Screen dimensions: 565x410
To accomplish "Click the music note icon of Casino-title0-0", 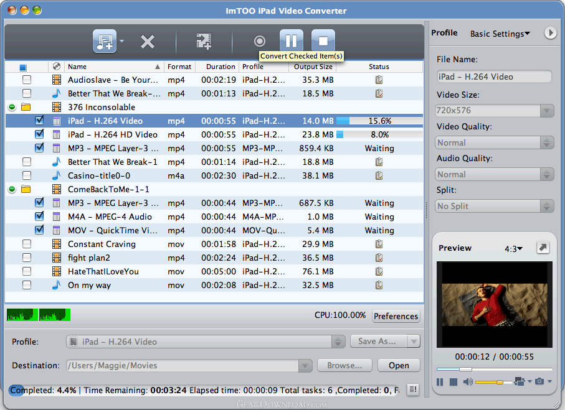I will tap(56, 175).
